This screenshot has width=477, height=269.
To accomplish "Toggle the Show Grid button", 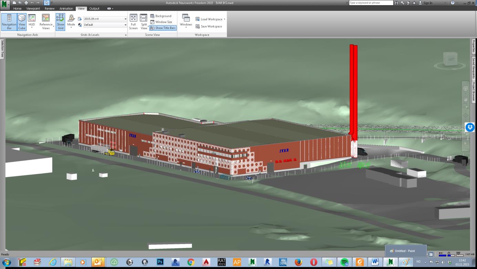I will coord(60,22).
